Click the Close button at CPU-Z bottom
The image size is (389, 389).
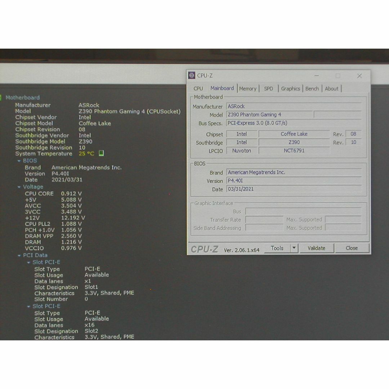point(352,248)
